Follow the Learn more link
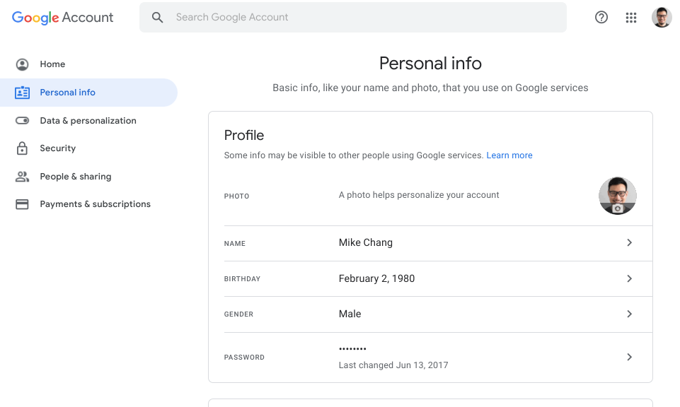Image resolution: width=680 pixels, height=407 pixels. (x=509, y=155)
